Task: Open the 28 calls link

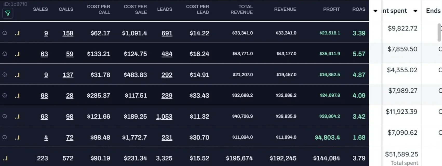Action: point(70,96)
